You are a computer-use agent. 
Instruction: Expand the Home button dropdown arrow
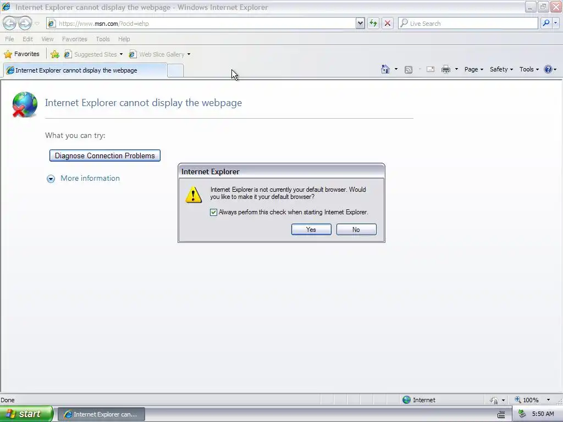pos(396,69)
